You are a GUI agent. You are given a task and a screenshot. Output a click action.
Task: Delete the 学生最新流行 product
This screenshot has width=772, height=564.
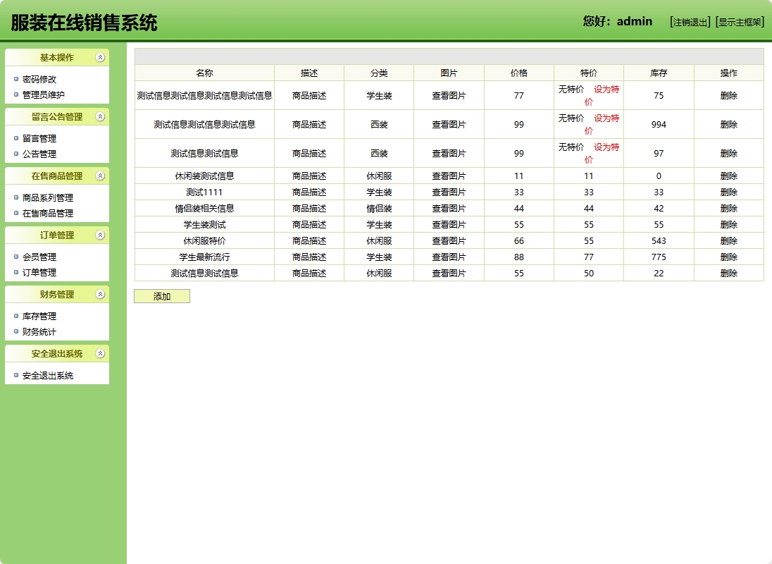click(729, 257)
